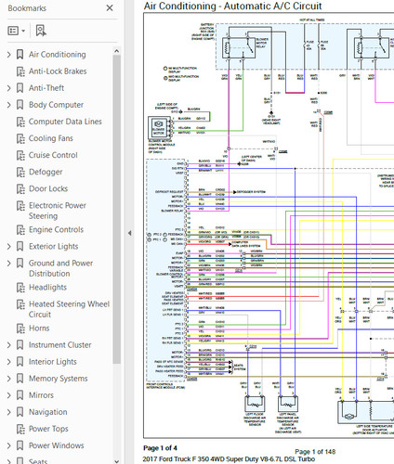Click the 'Page 1 of 148' text
Viewport: 394px width, 464px height.
[315, 452]
